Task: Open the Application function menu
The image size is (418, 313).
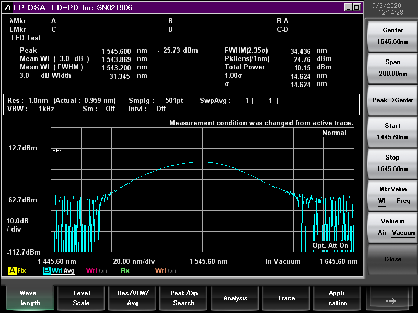Action: coord(338,298)
